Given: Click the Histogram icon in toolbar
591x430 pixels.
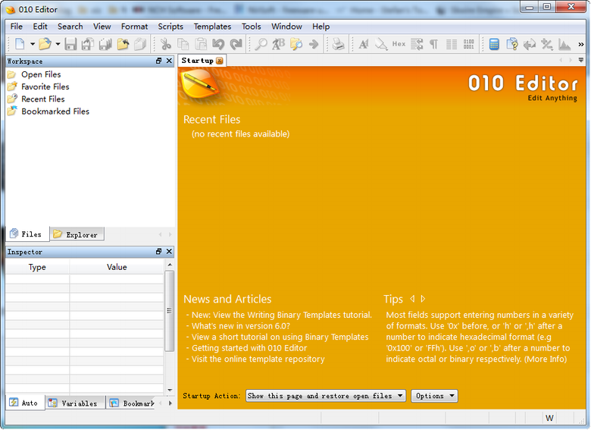Looking at the screenshot, I should 564,45.
